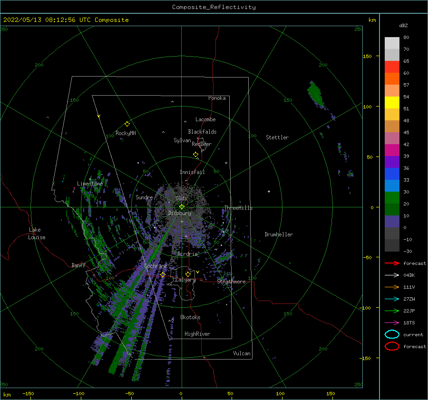Screen dimensions: 428x400
Task: Click the Composite_Reflectivity title
Action: click(x=214, y=7)
